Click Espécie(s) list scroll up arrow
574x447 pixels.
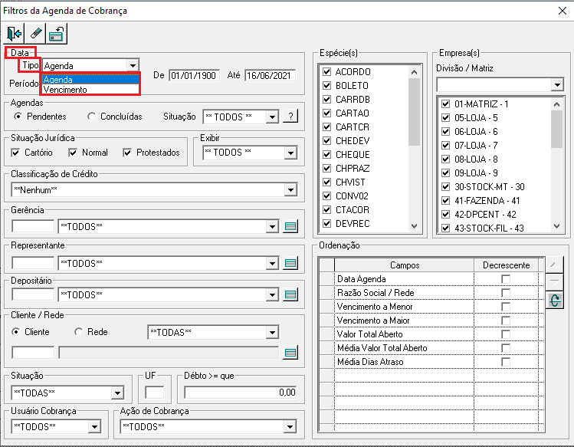coord(414,72)
